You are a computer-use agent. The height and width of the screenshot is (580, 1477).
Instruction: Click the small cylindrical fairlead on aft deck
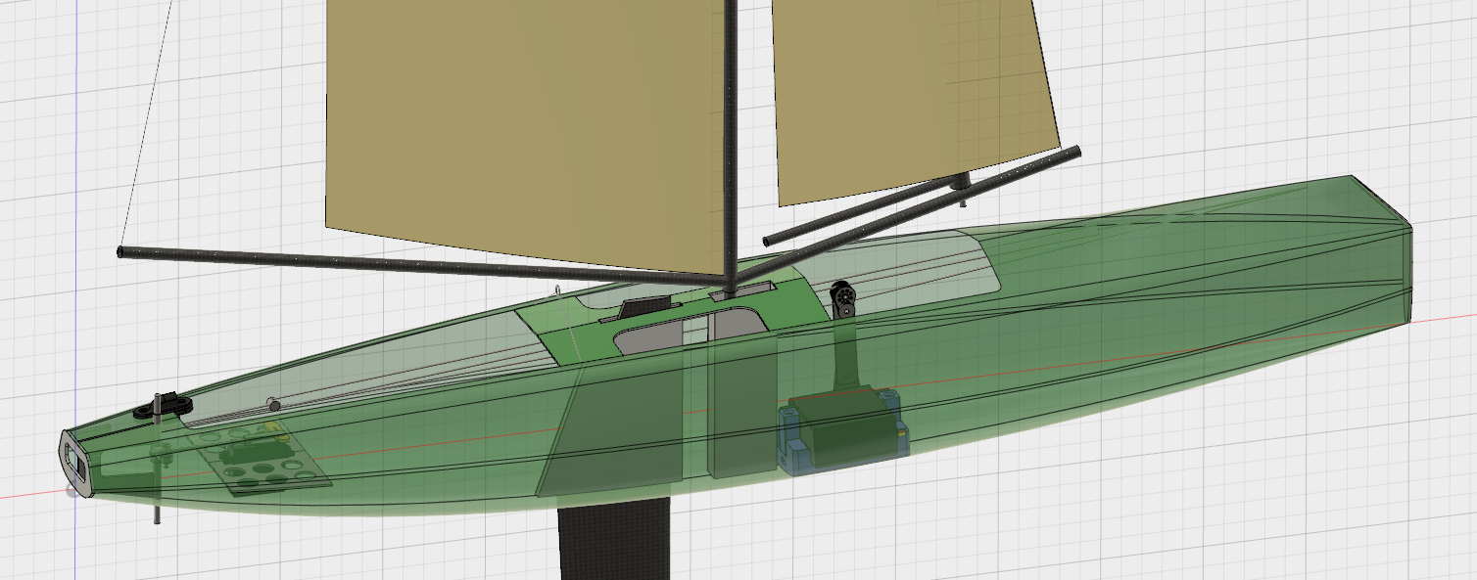(x=274, y=403)
